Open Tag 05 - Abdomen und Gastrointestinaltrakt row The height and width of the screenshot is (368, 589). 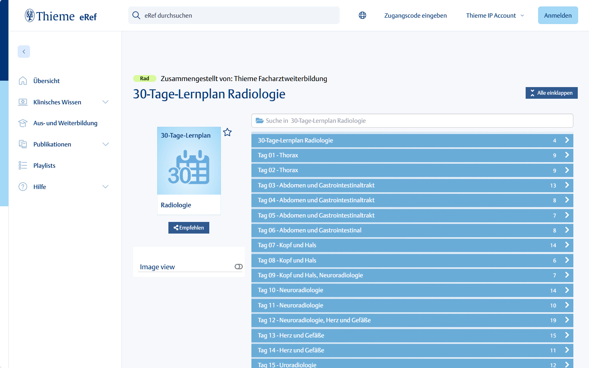412,215
